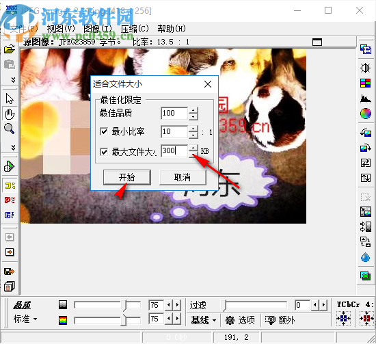
Task: Increase 最佳品质 value with up stepper
Action: pyautogui.click(x=193, y=110)
